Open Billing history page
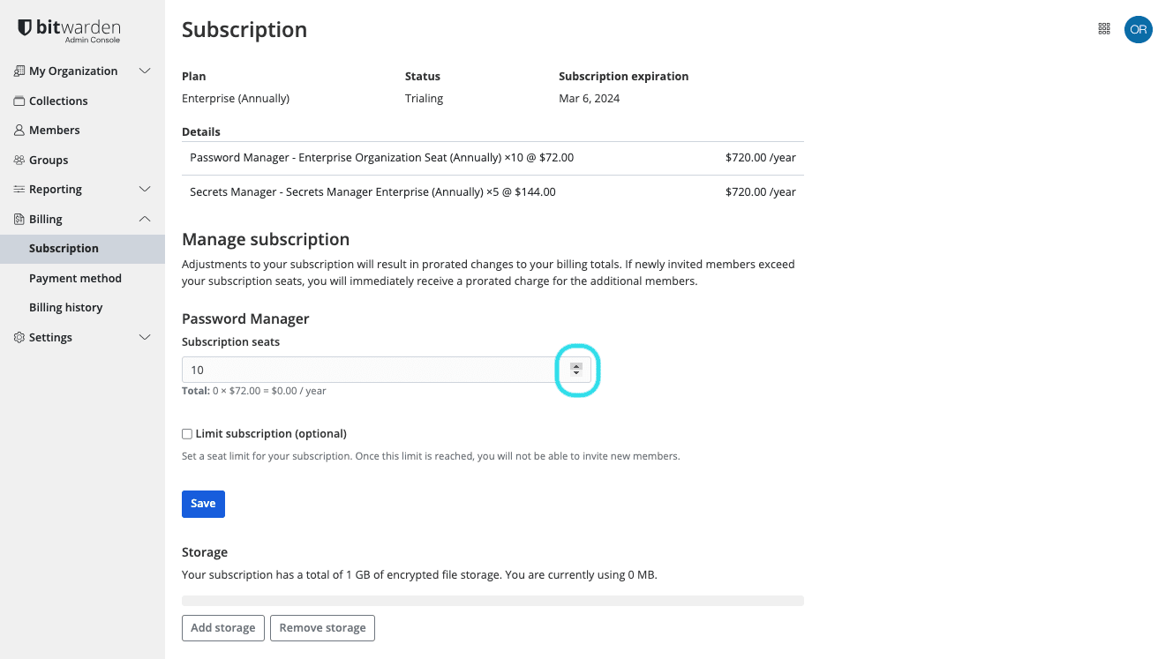The image size is (1173, 659). [65, 308]
